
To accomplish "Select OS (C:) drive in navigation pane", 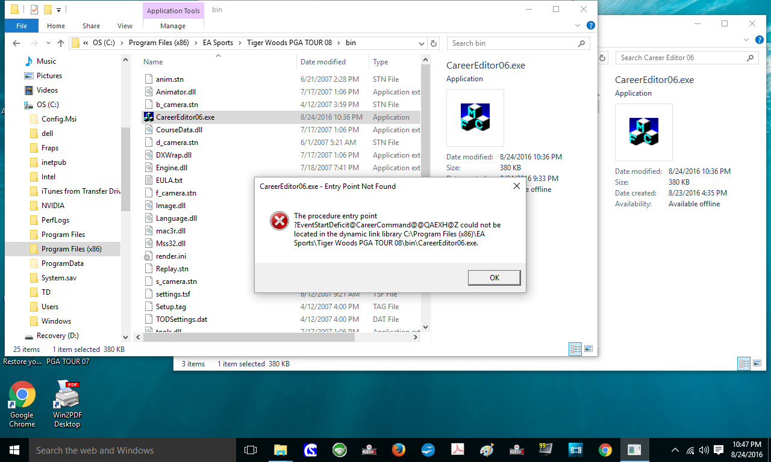I will pyautogui.click(x=48, y=105).
